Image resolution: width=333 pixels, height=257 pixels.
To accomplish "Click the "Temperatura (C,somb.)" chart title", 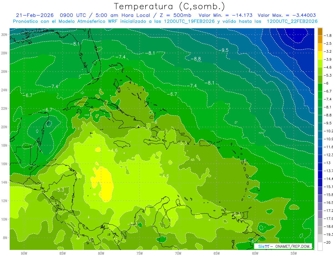I will [x=169, y=7].
